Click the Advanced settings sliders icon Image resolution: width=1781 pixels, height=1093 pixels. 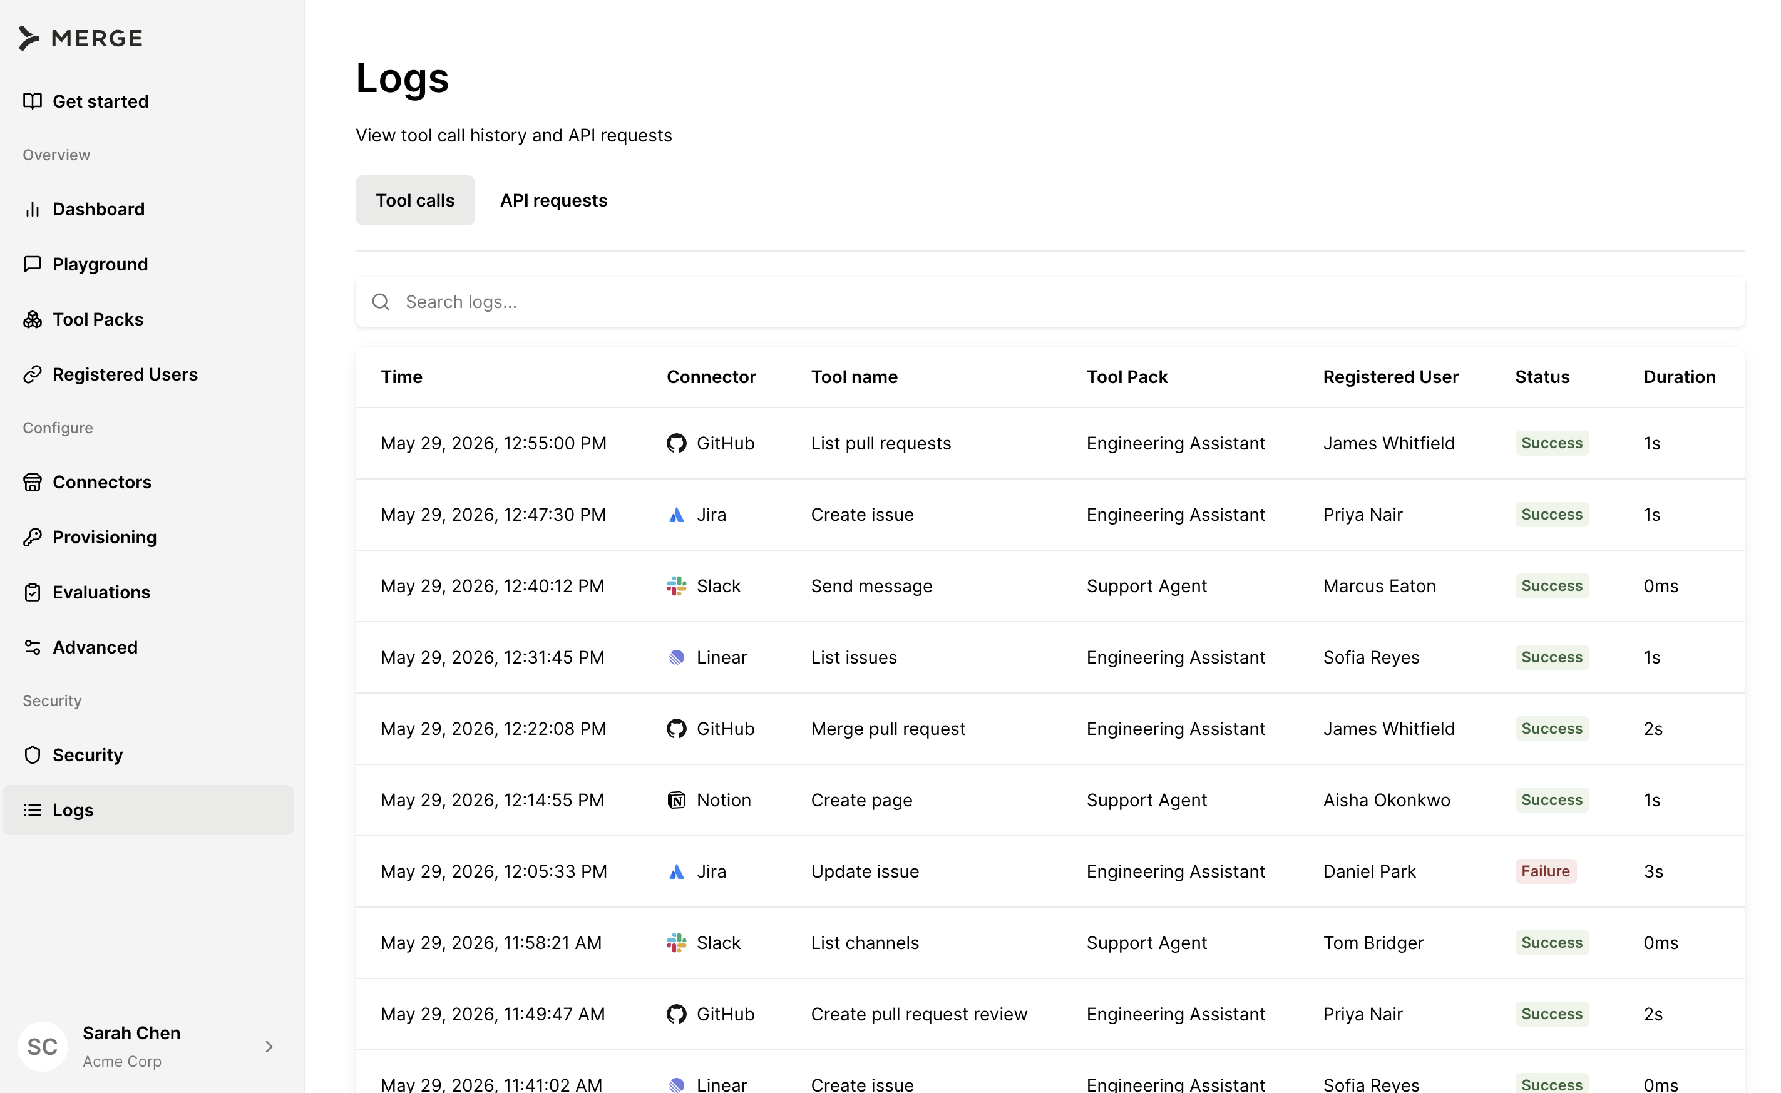[33, 647]
